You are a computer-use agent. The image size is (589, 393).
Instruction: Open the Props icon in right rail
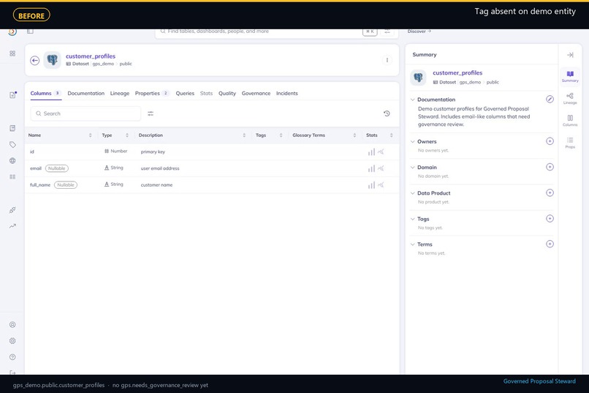coord(570,143)
